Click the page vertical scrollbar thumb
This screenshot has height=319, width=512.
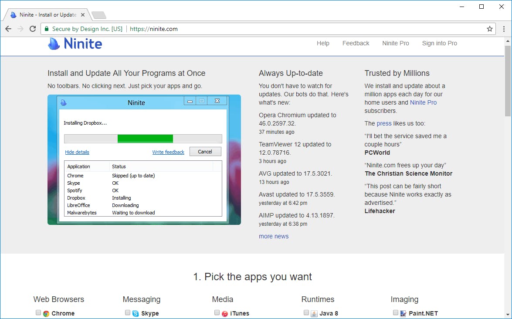508,81
